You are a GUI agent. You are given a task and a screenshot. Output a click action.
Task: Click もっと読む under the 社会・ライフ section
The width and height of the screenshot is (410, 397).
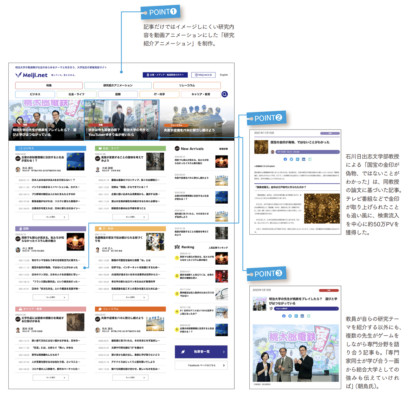[130, 217]
